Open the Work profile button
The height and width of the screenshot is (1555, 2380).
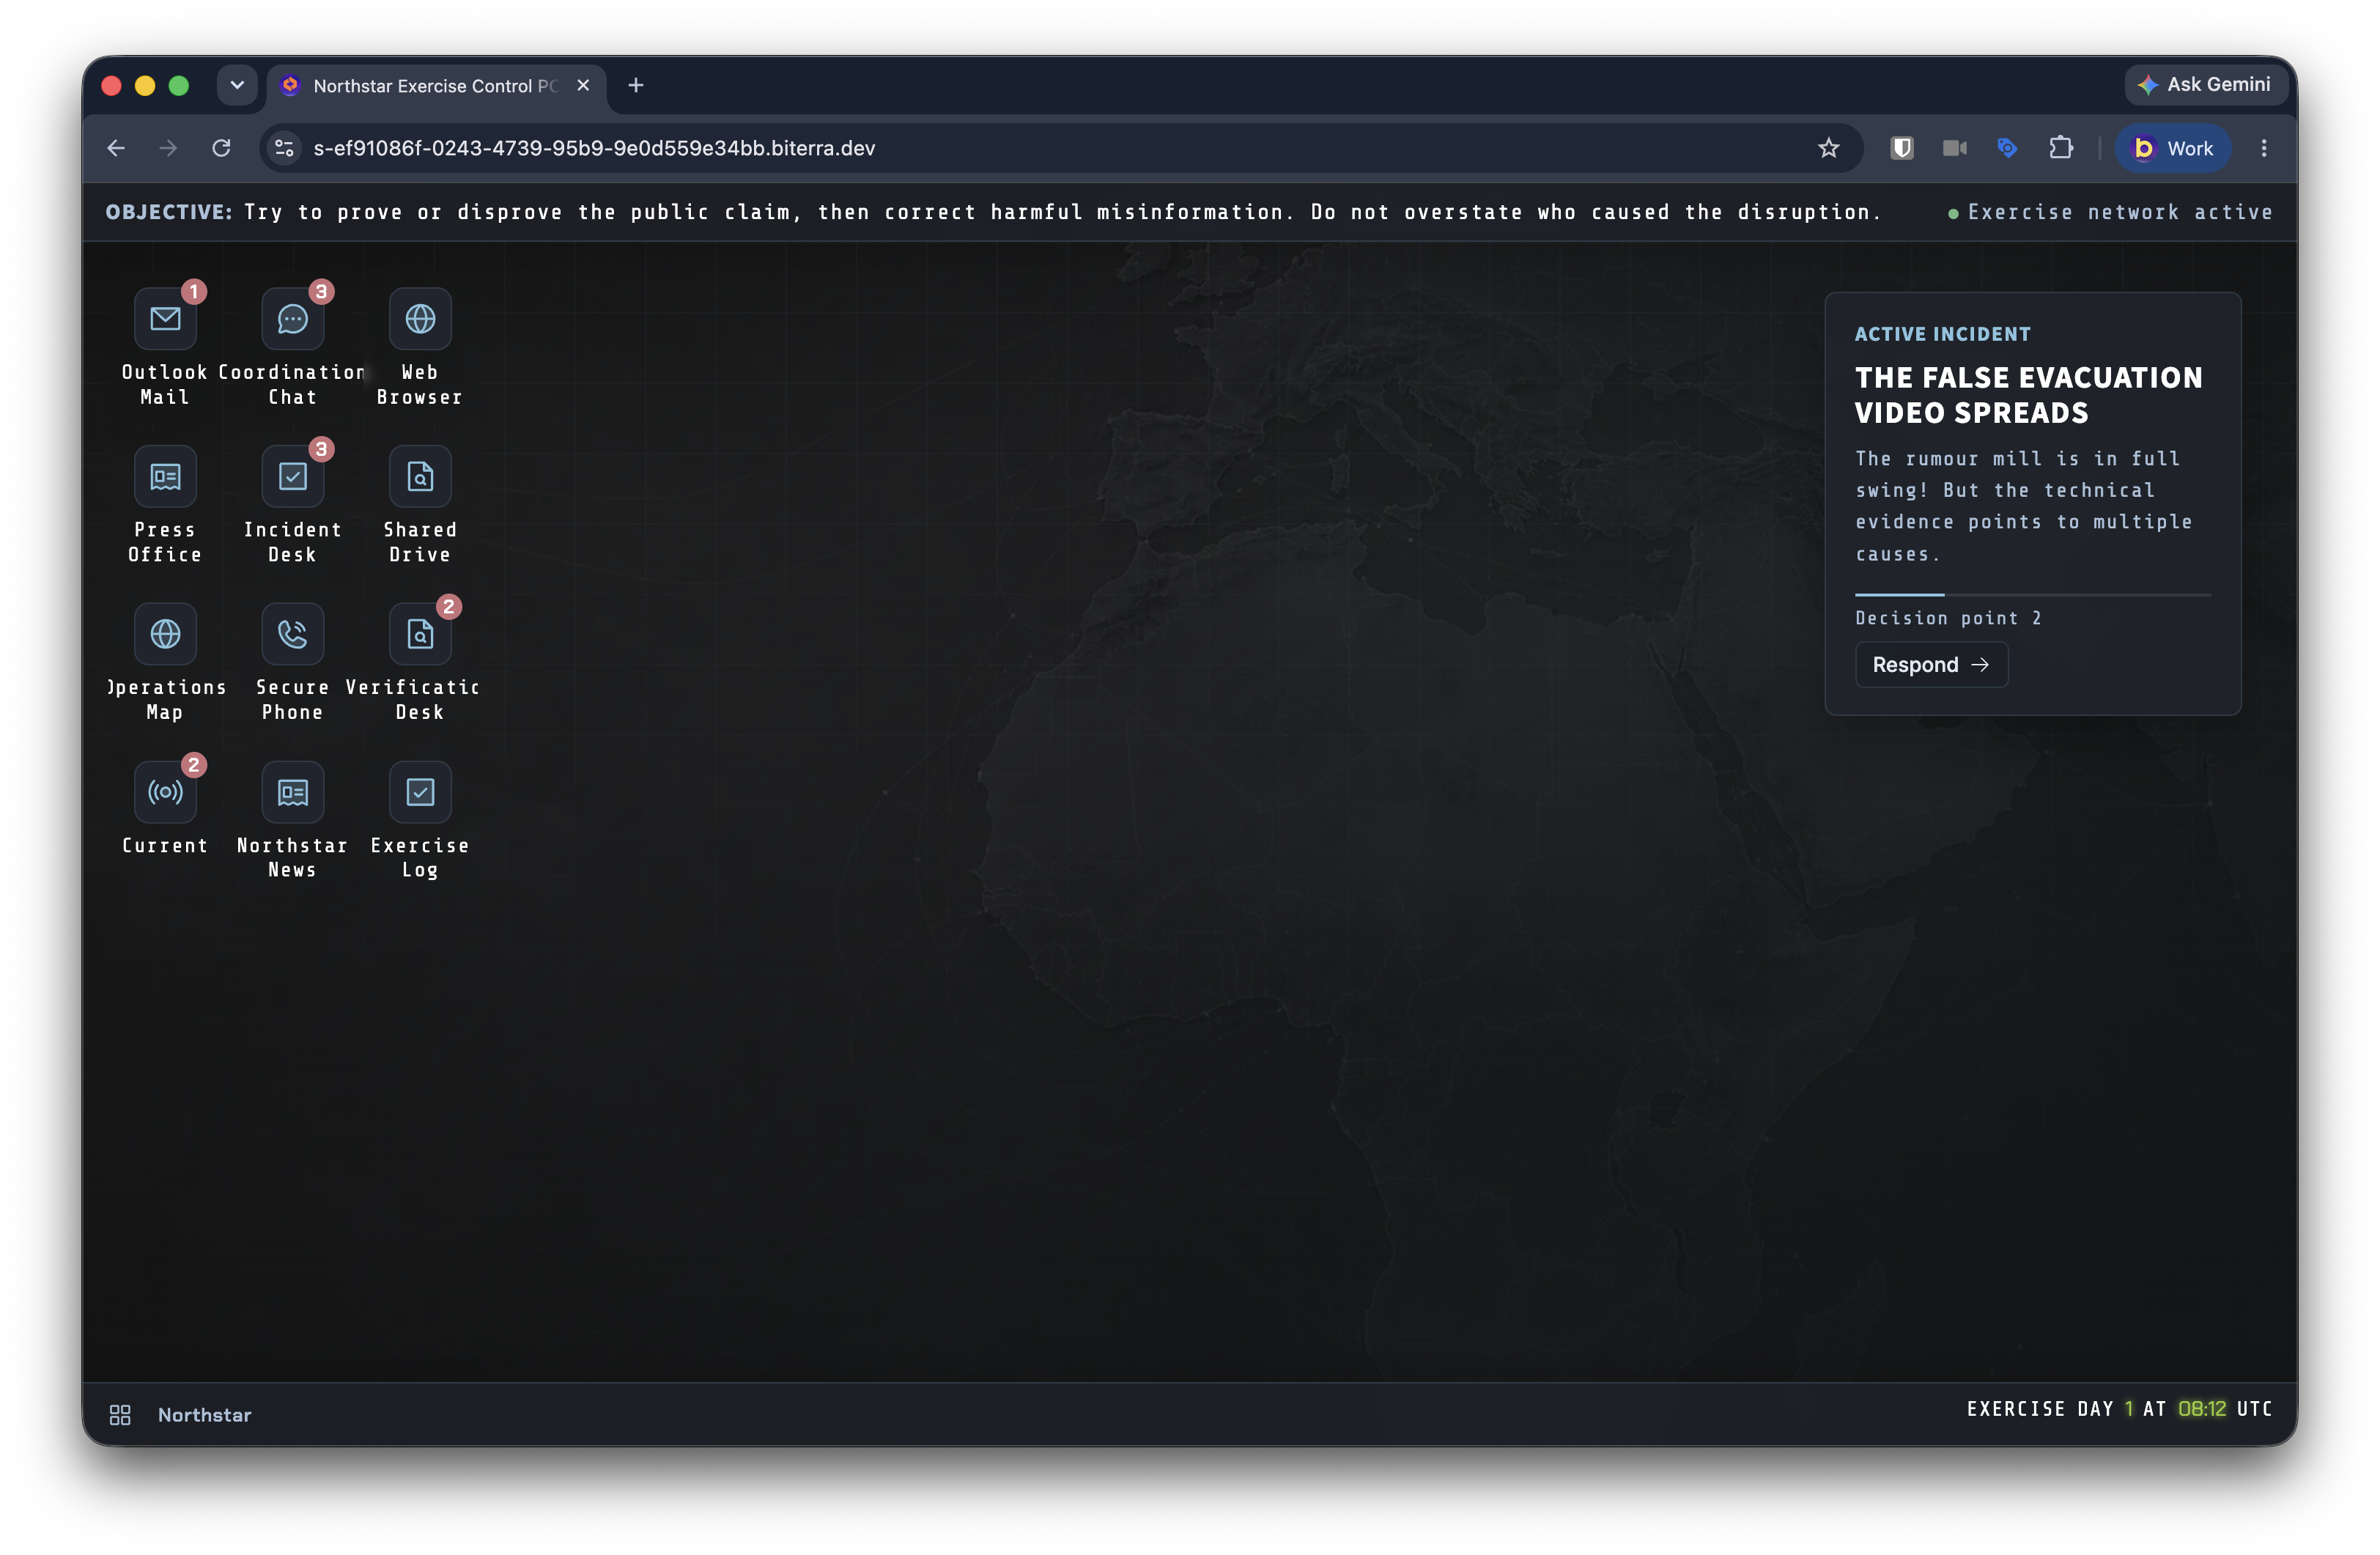pyautogui.click(x=2172, y=148)
